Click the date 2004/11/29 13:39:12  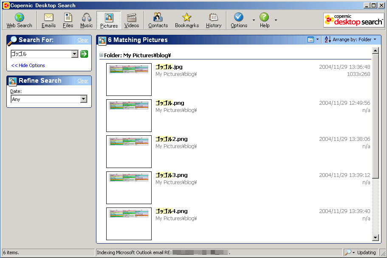coord(345,175)
